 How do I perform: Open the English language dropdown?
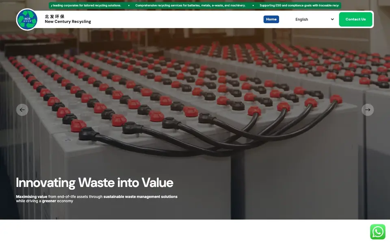point(314,20)
